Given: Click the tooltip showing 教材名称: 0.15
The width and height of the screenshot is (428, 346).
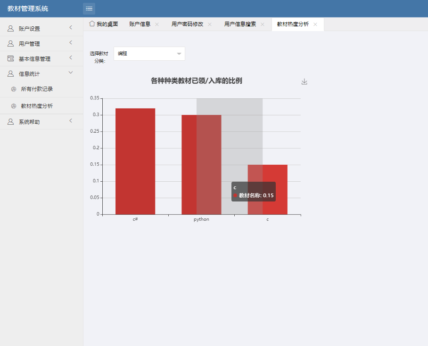Looking at the screenshot, I should [x=254, y=192].
